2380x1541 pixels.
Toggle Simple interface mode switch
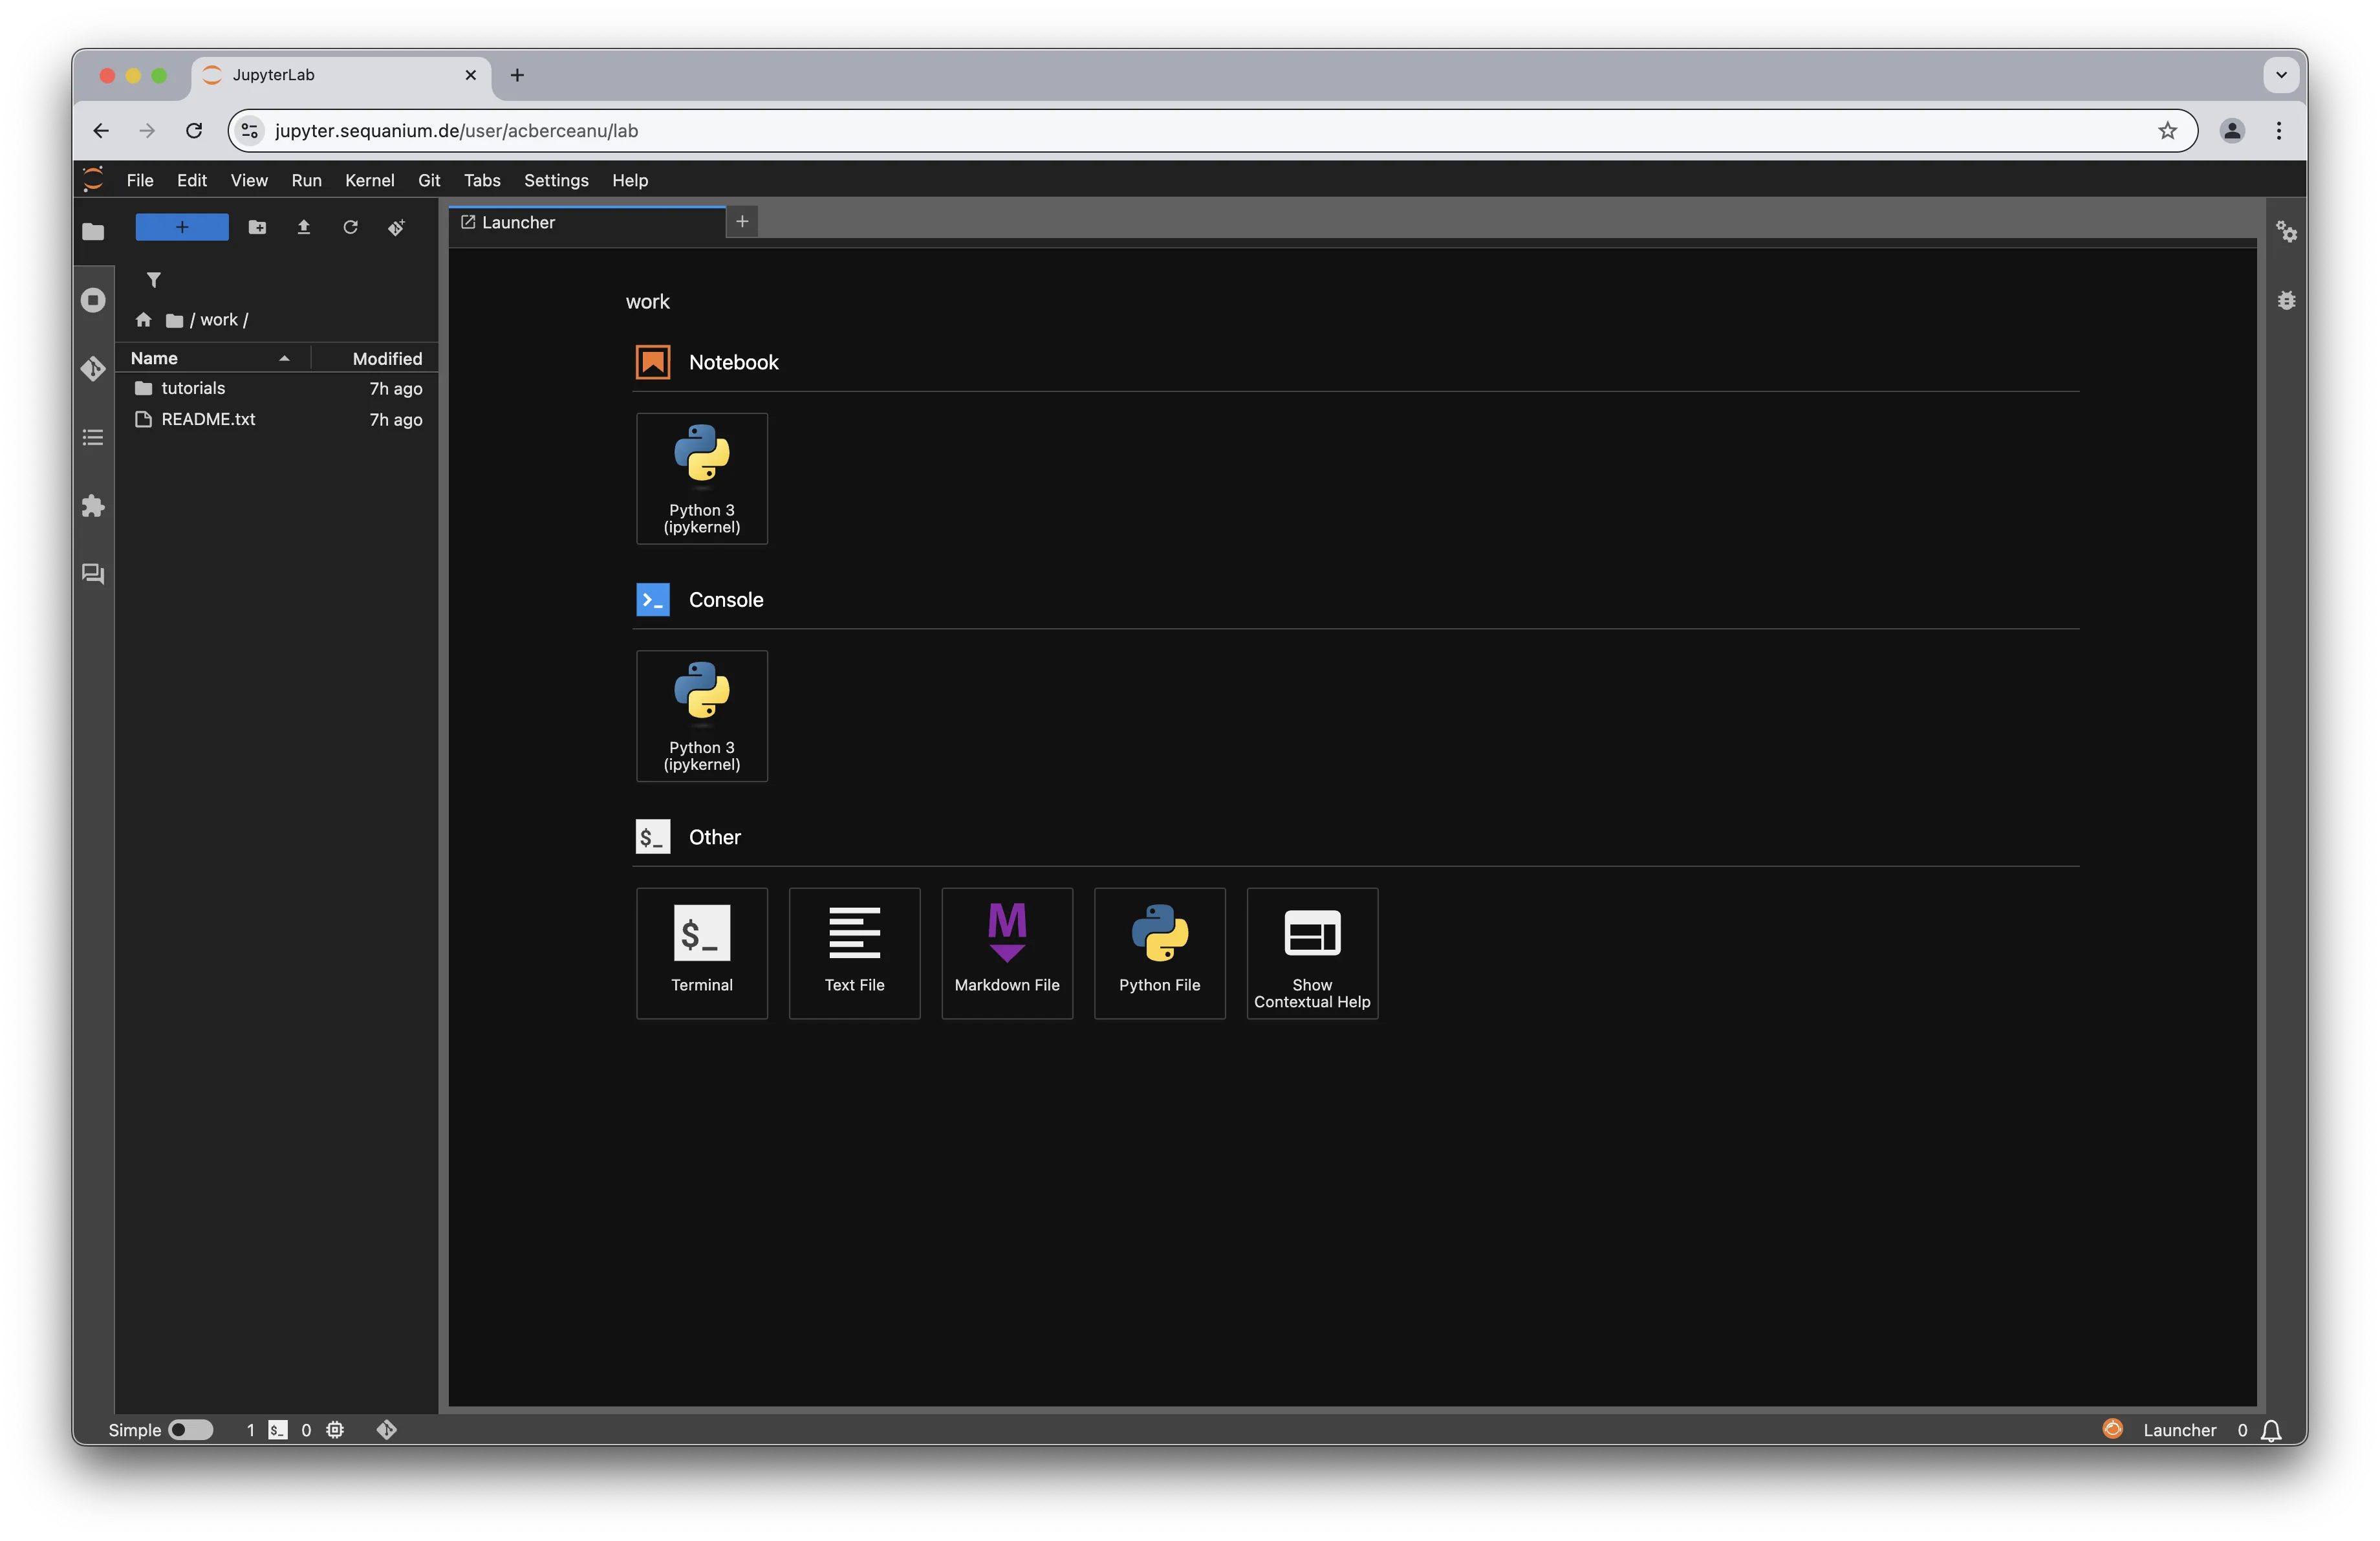pyautogui.click(x=190, y=1430)
